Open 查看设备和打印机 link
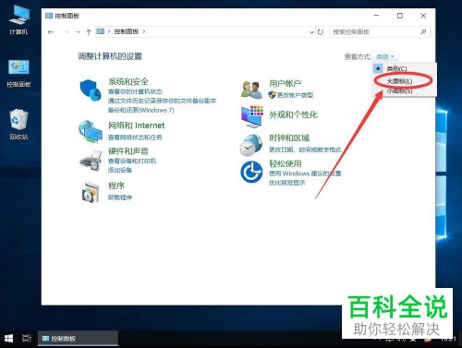Screen dimensions: 462x348 132,161
